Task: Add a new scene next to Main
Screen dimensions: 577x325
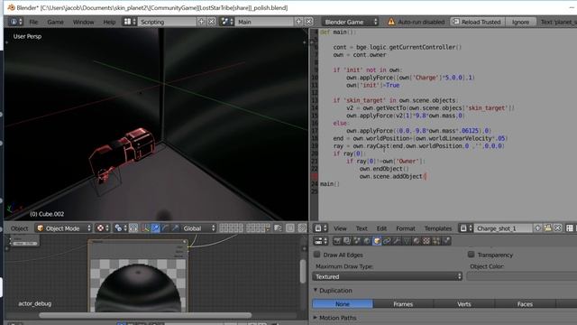Action: click(x=298, y=22)
